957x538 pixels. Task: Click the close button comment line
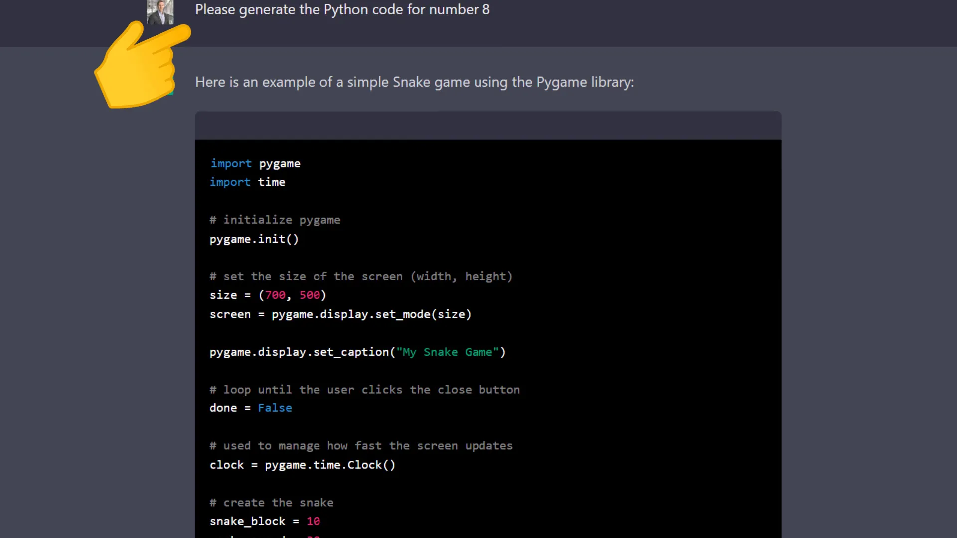click(364, 390)
